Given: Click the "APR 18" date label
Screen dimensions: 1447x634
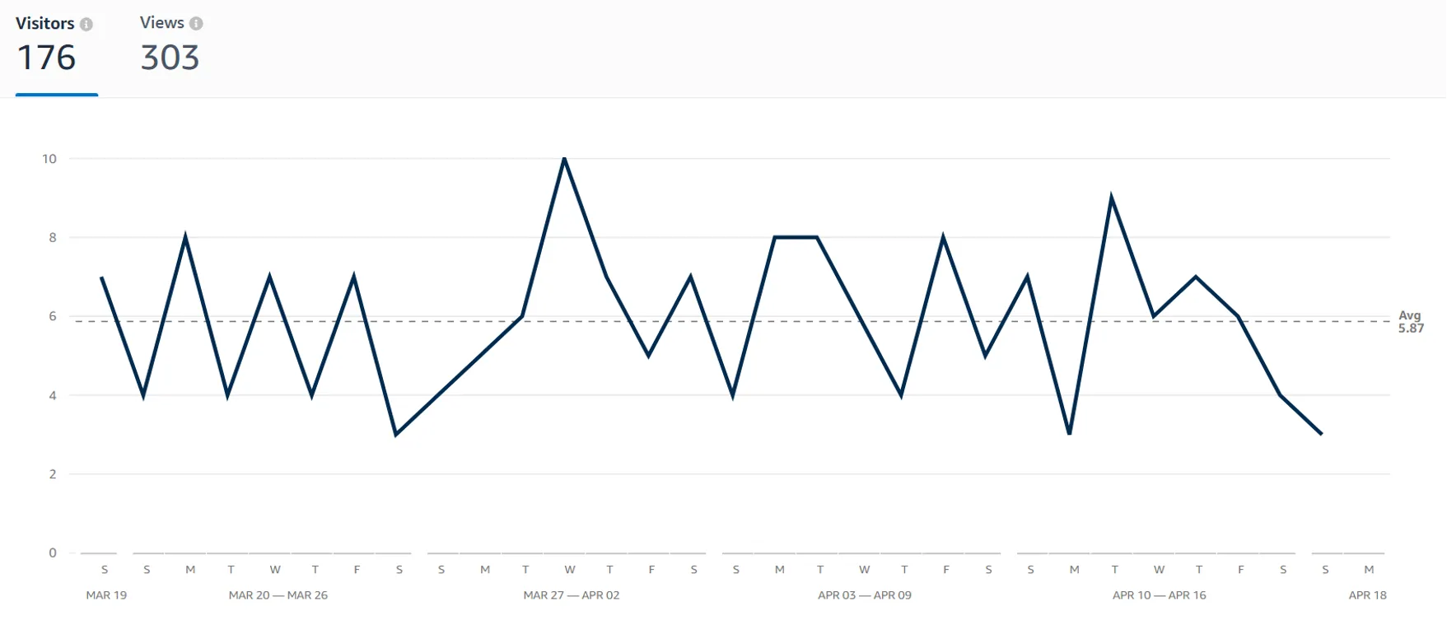Looking at the screenshot, I should [x=1367, y=595].
